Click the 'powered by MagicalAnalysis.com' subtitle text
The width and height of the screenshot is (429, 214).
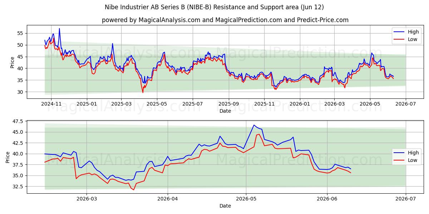pos(225,20)
